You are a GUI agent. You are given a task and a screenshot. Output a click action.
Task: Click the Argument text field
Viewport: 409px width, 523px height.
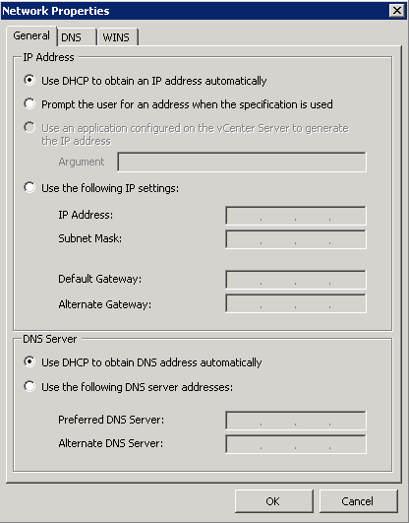tap(242, 163)
